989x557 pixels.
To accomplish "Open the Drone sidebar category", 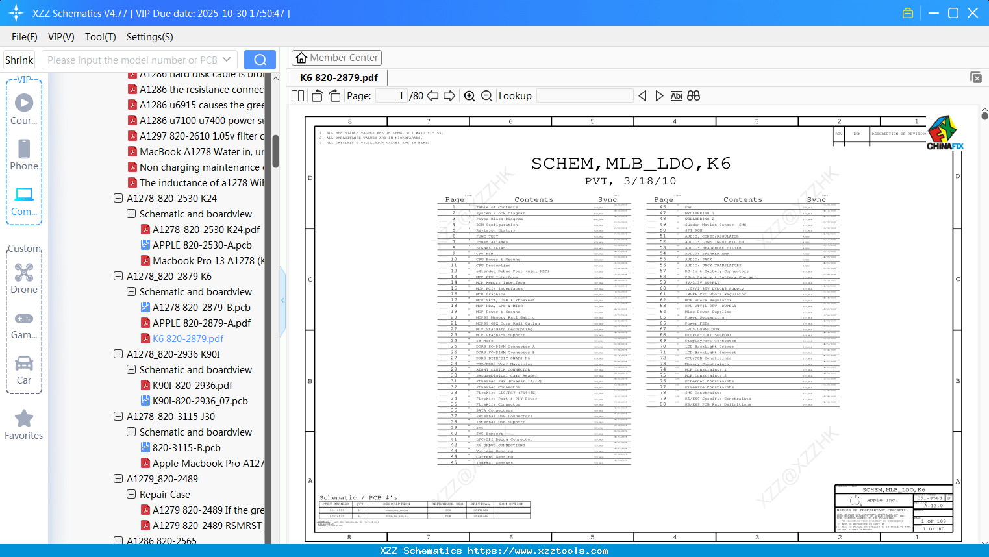I will click(x=24, y=278).
